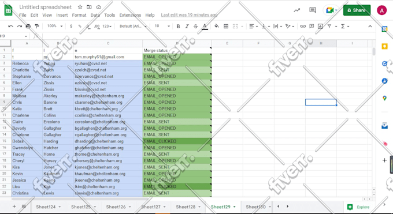The image size is (393, 214).
Task: Open the fill color picker
Action: point(217,27)
